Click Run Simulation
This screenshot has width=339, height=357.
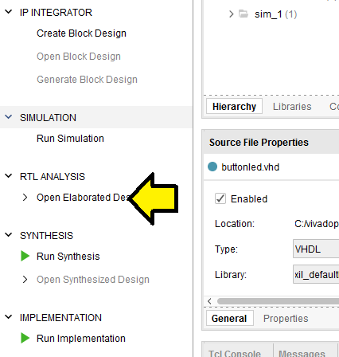coord(70,139)
